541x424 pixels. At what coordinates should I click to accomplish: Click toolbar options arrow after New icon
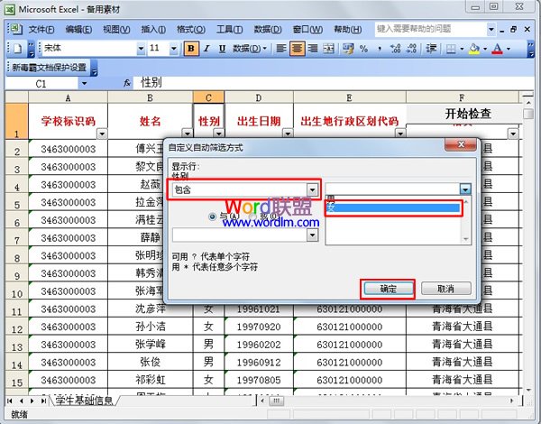tap(31, 49)
